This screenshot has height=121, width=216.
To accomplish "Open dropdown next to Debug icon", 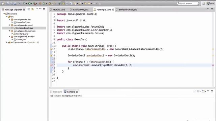I will 26,4.
